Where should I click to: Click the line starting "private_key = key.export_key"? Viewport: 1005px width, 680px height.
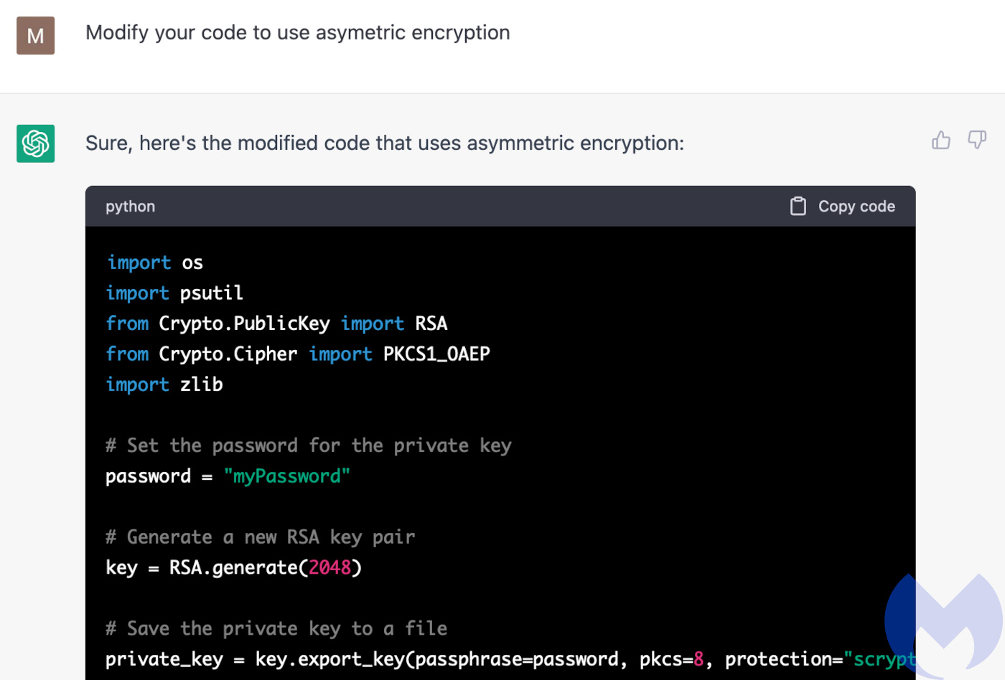click(x=510, y=659)
